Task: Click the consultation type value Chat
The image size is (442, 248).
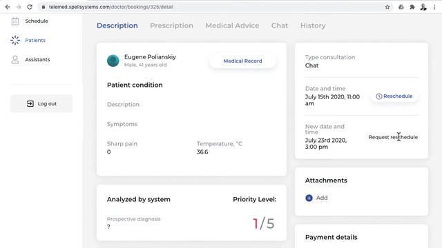Action: (x=311, y=65)
